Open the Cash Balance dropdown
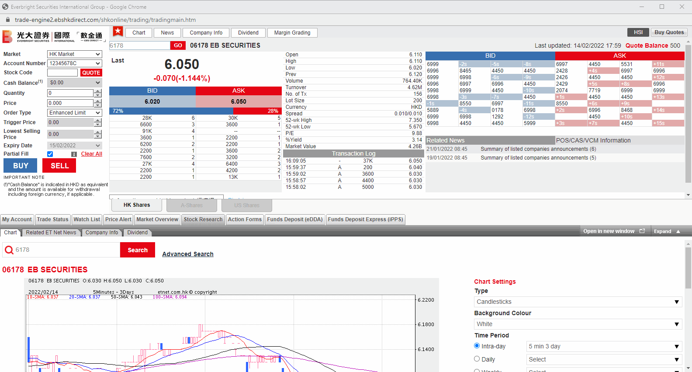Image resolution: width=692 pixels, height=372 pixels. pyautogui.click(x=75, y=83)
